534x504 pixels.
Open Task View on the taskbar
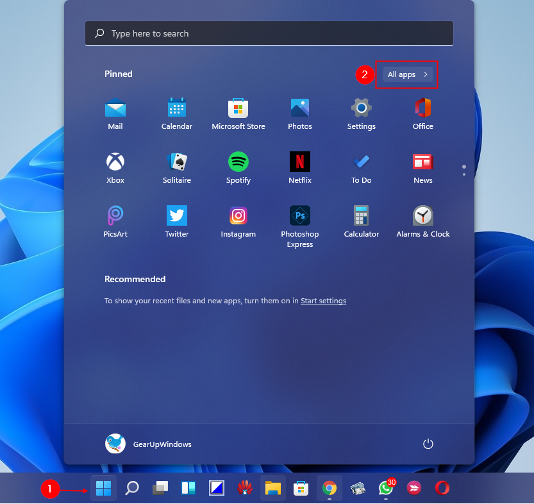160,489
